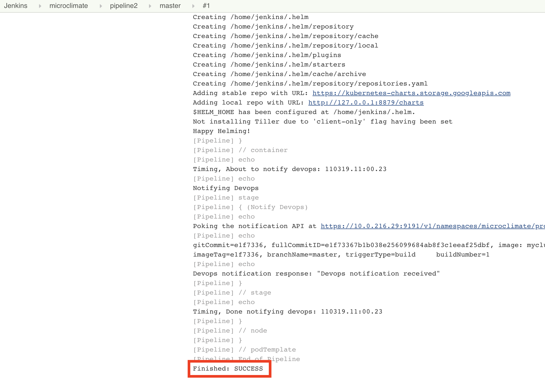Image resolution: width=545 pixels, height=389 pixels.
Task: Click the 'Finished: SUCCESS' status line
Action: click(x=228, y=369)
